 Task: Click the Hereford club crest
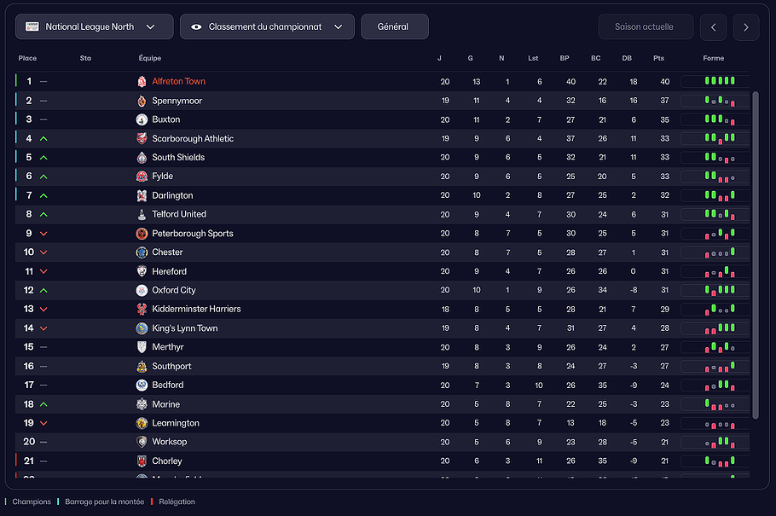coord(141,271)
